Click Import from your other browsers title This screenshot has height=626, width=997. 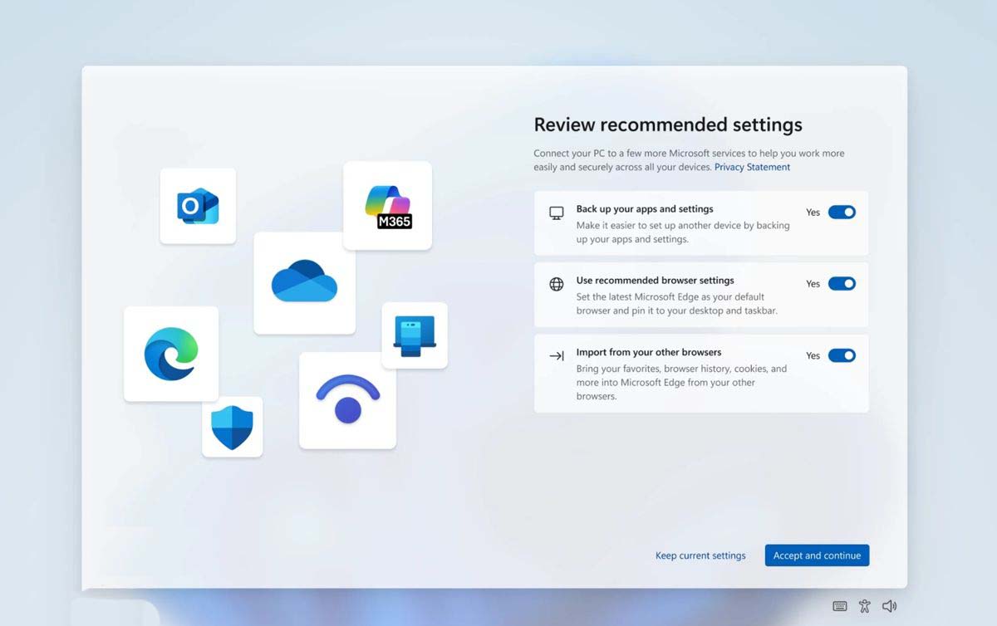click(649, 352)
